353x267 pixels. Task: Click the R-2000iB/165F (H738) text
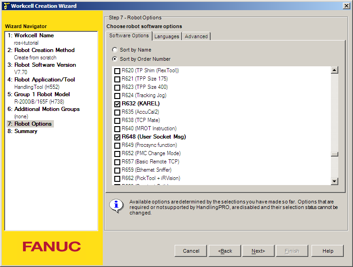[39, 102]
